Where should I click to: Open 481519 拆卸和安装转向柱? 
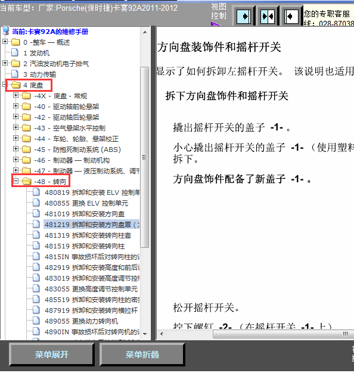point(85,246)
